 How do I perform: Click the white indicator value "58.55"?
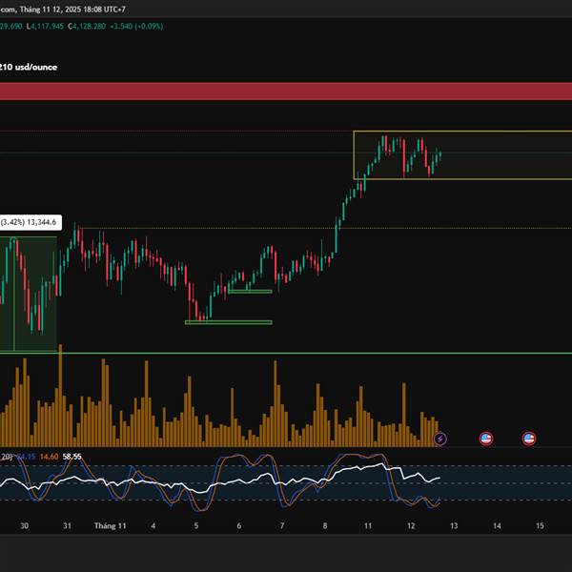pos(71,457)
